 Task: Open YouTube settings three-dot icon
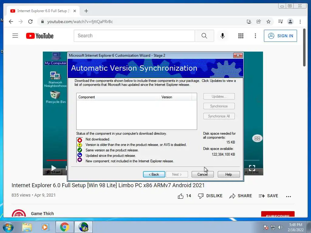point(255,36)
